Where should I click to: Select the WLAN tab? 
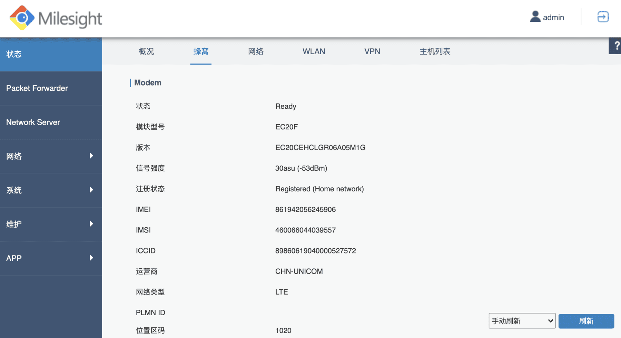point(314,51)
